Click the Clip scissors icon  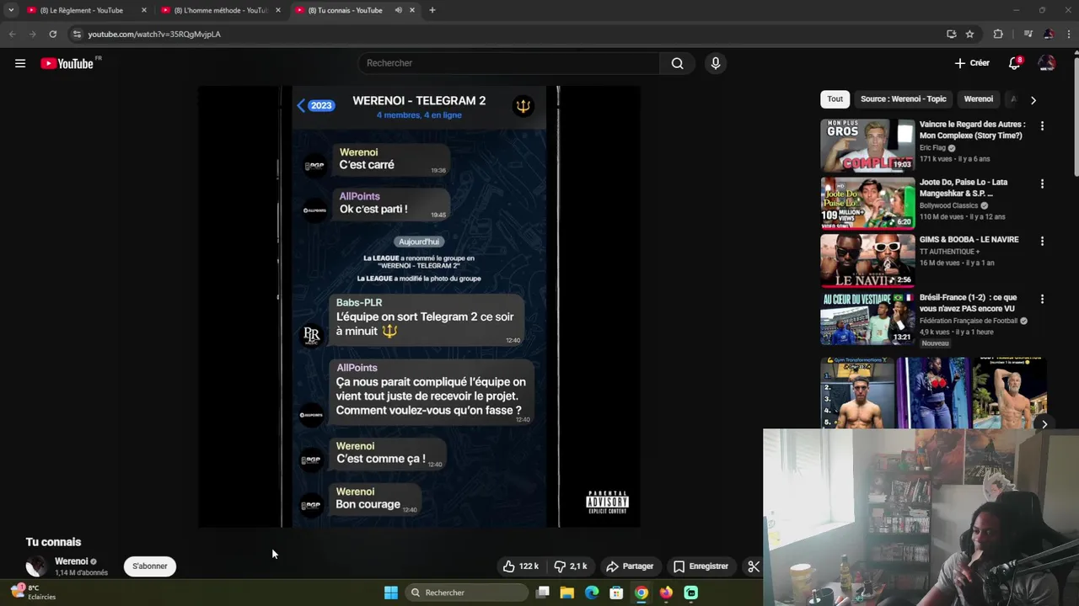[754, 566]
